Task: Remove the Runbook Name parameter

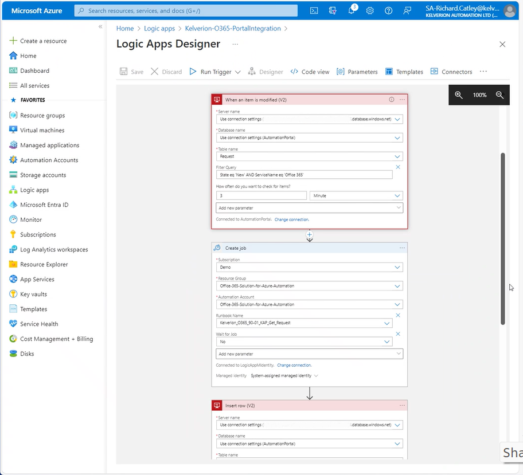Action: [x=397, y=315]
